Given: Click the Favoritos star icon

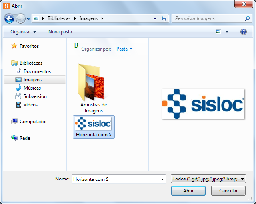Looking at the screenshot, I should [x=14, y=46].
